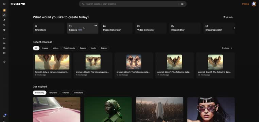Open the search icon in the sidebar

[4, 25]
